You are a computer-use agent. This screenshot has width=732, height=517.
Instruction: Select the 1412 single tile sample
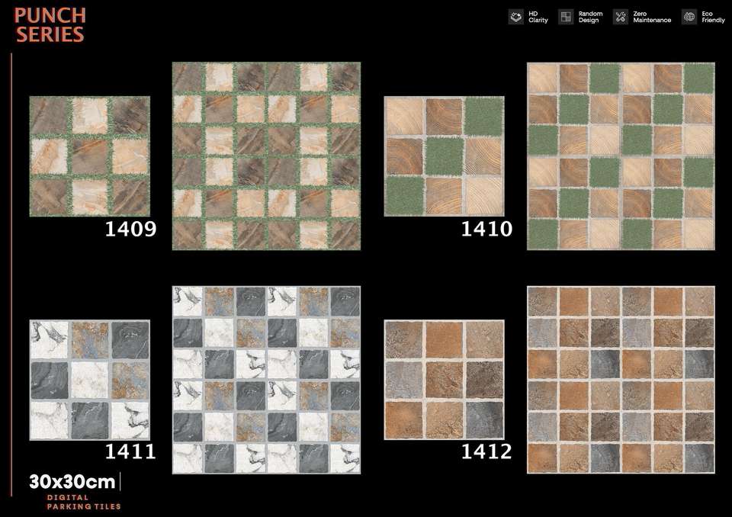(x=444, y=380)
